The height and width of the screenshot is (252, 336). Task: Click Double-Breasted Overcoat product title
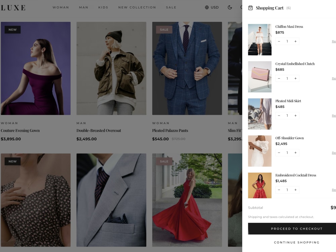point(99,130)
